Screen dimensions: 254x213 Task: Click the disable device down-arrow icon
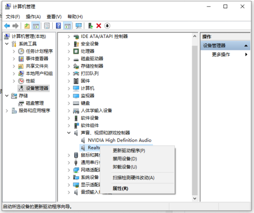click(x=107, y=26)
